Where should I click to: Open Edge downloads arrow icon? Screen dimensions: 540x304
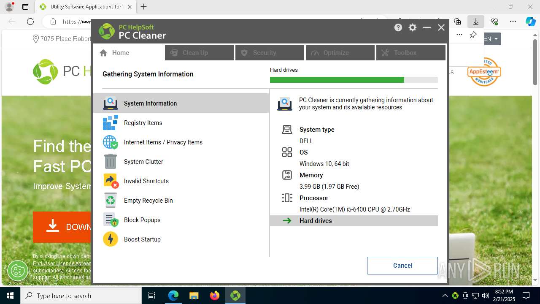pyautogui.click(x=475, y=22)
